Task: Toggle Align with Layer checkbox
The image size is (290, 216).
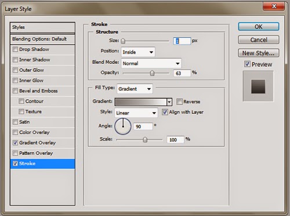Action: (165, 112)
